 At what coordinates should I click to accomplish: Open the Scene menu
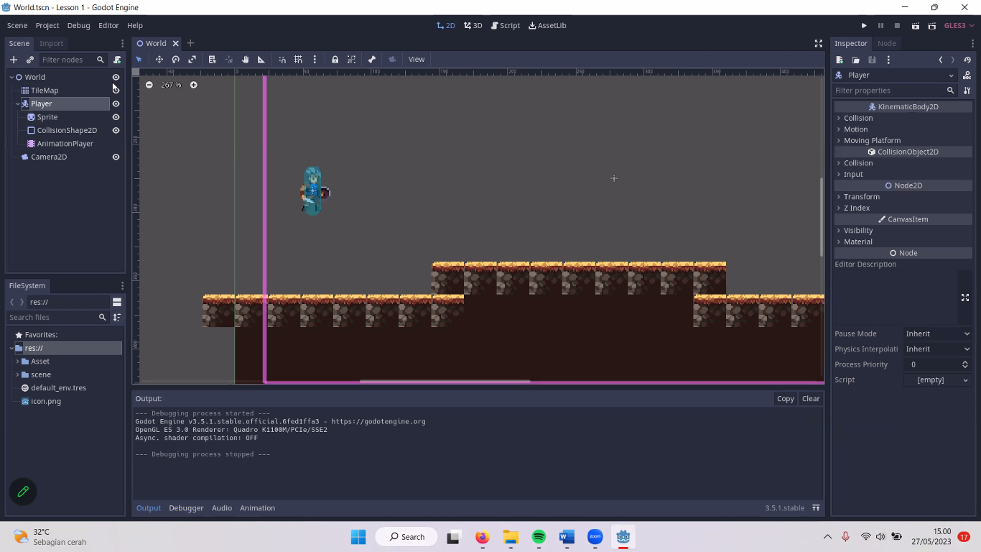(17, 25)
